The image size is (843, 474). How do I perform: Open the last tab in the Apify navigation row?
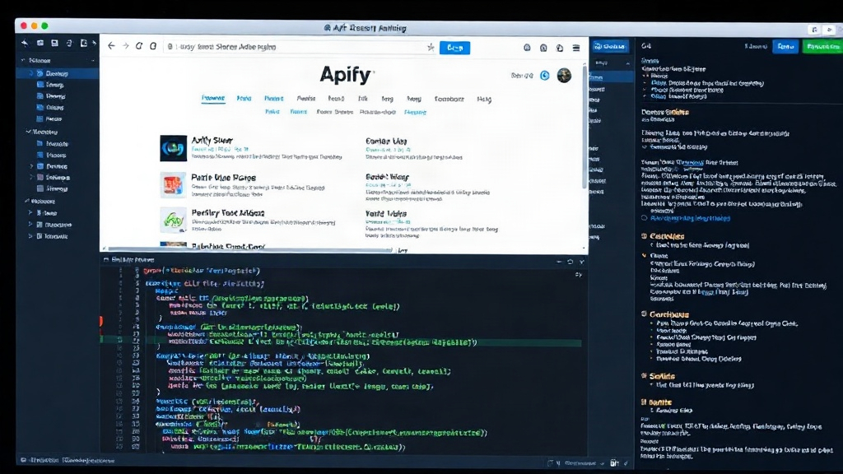(484, 99)
